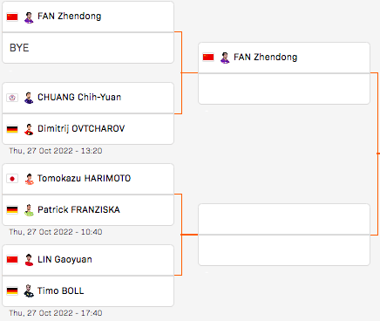
Task: Click China flag beside first-round FAN Zhendong
Action: (12, 17)
